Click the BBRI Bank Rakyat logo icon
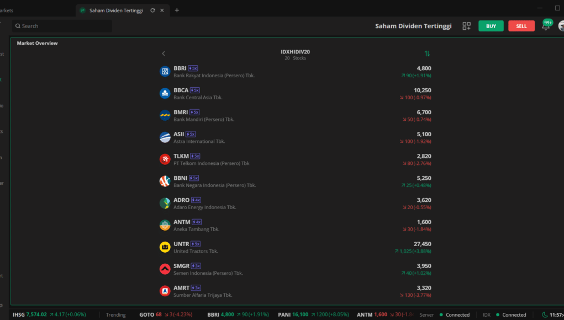This screenshot has height=320, width=564. pyautogui.click(x=165, y=71)
